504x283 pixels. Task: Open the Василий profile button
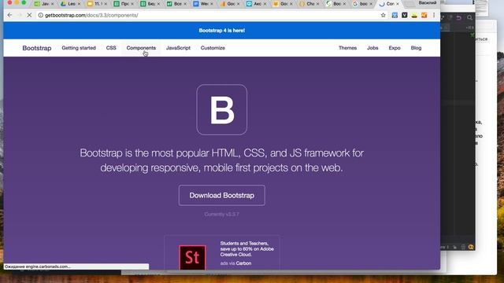[427, 3]
